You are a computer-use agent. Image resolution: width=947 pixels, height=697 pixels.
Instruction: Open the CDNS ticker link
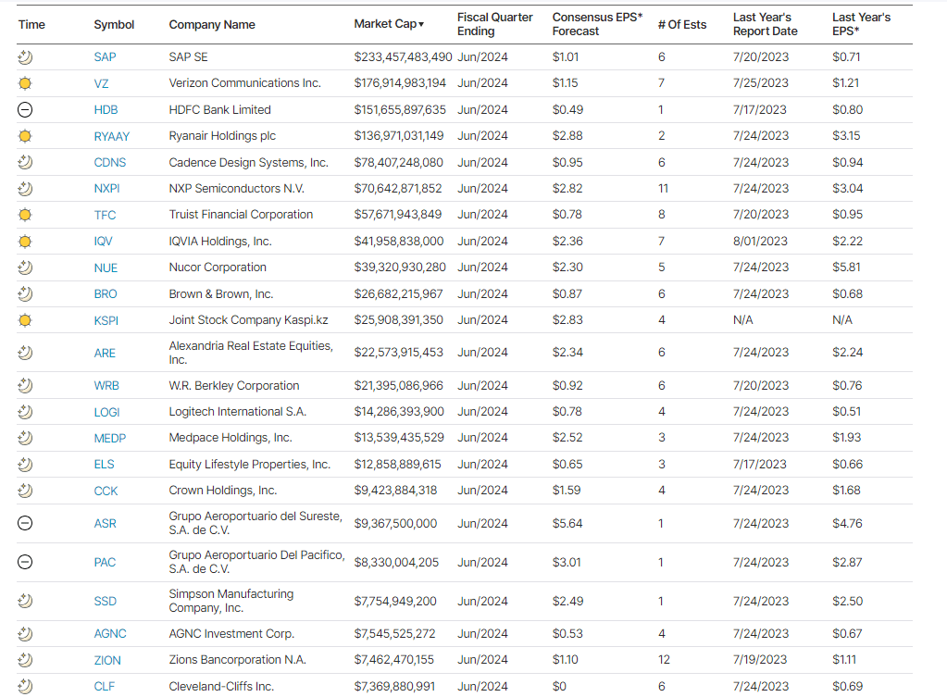(110, 163)
